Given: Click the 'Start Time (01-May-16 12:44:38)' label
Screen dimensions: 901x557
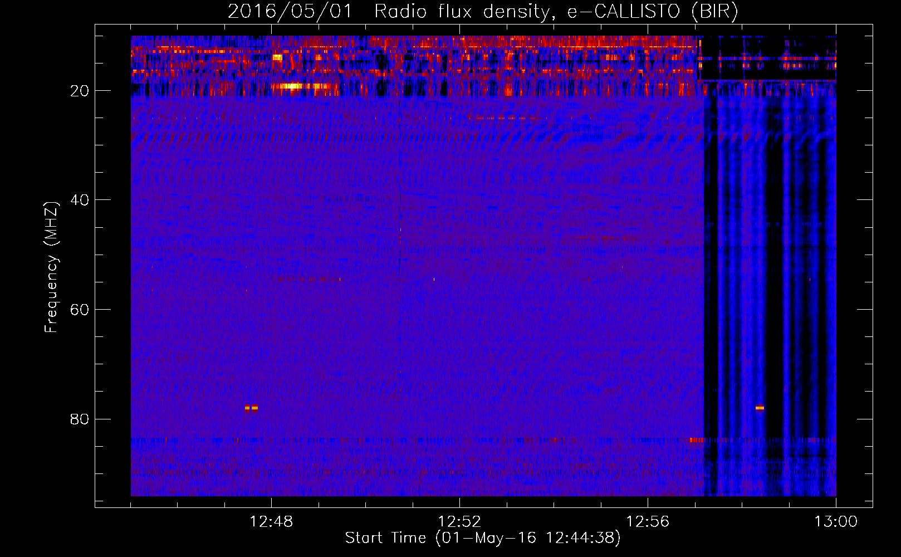Looking at the screenshot, I should (x=482, y=538).
